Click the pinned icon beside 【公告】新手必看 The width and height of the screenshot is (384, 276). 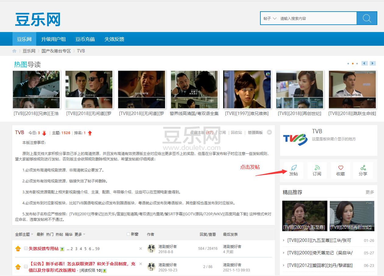(18, 267)
